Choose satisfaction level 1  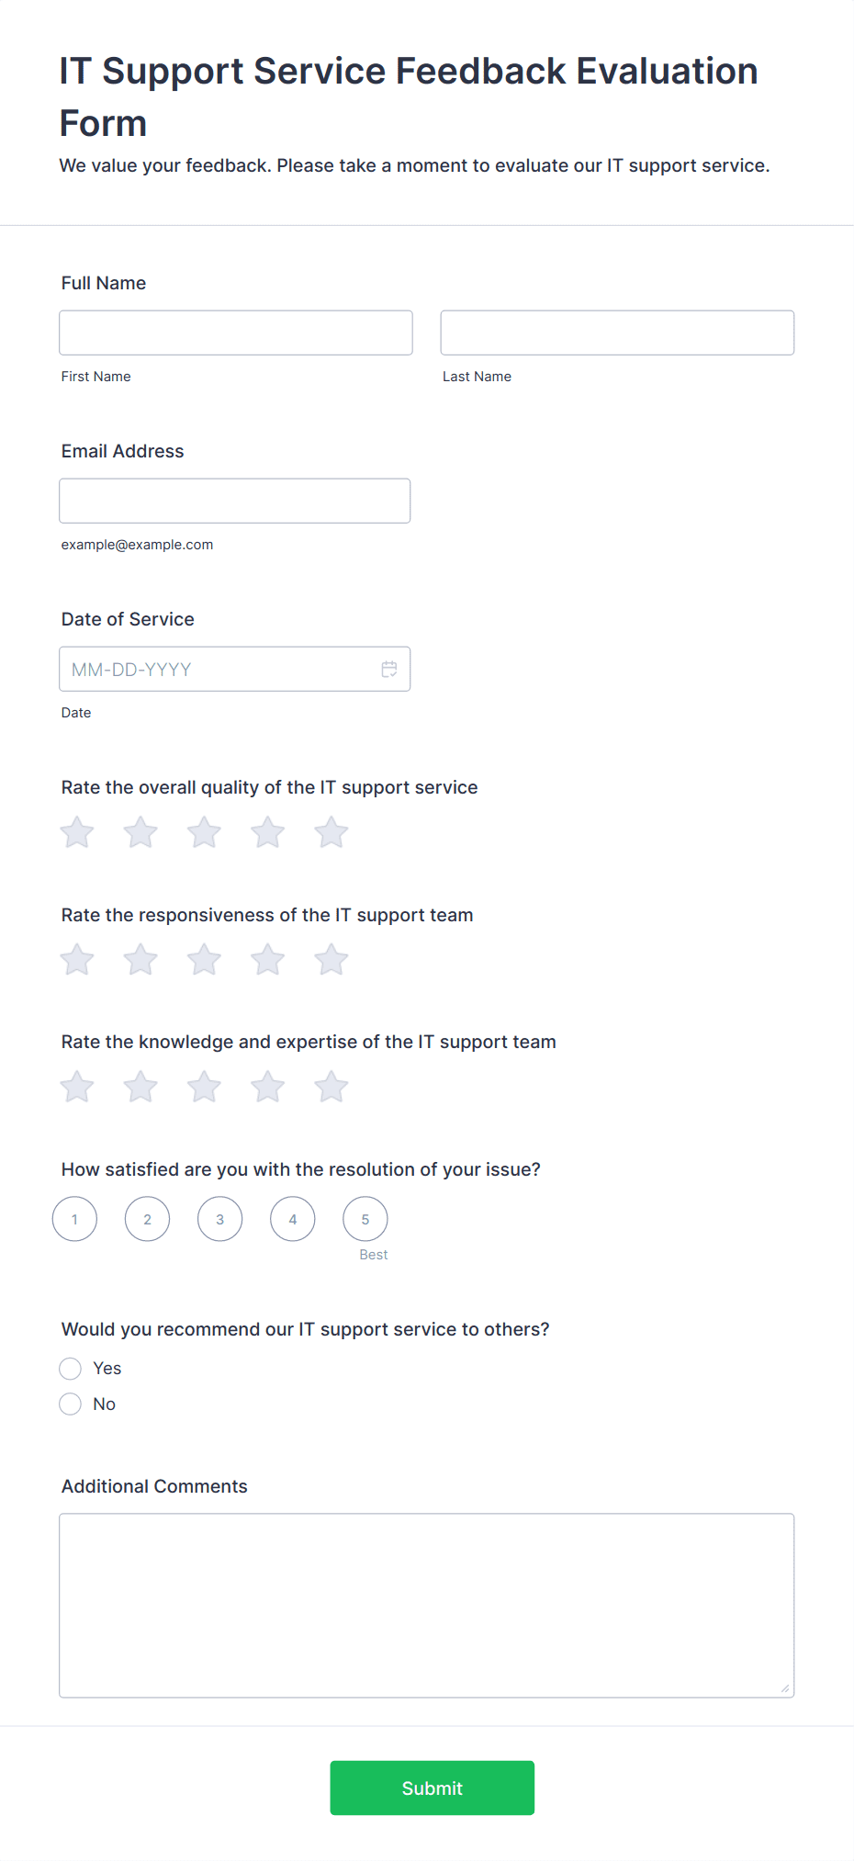click(75, 1219)
